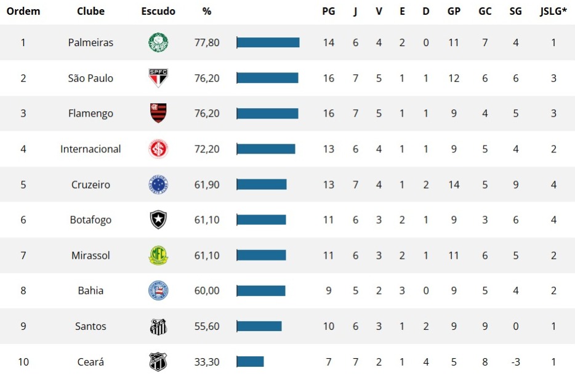Click the JSLG* column header
The width and height of the screenshot is (575, 376).
coord(553,11)
